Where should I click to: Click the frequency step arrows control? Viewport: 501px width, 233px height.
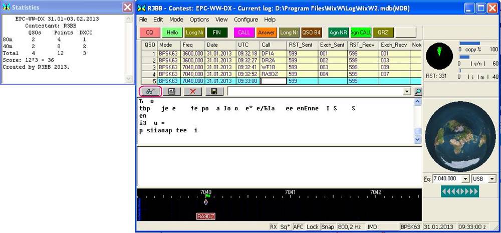click(x=460, y=191)
